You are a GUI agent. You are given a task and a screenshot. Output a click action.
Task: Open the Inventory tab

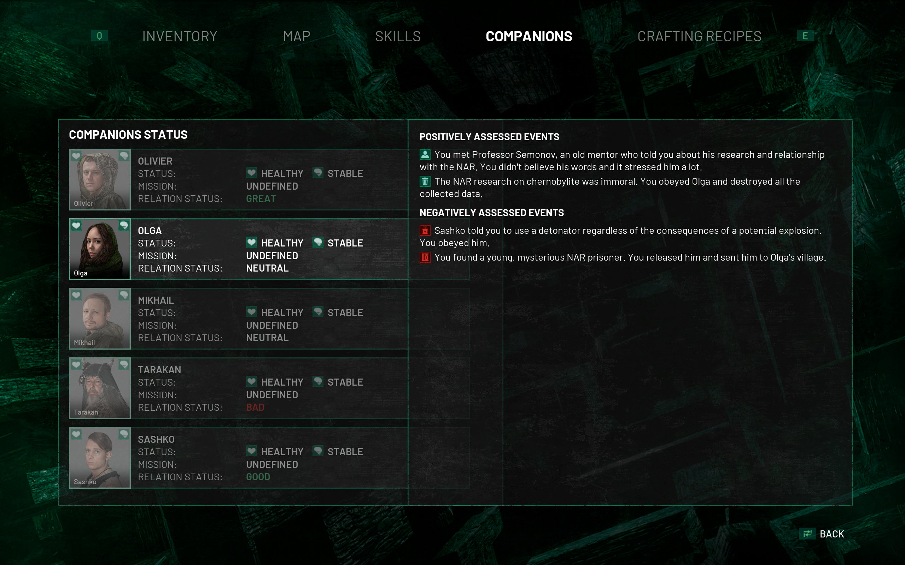pos(180,37)
